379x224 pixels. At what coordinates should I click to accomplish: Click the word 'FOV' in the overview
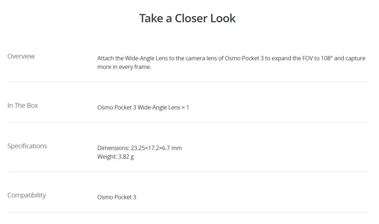tap(308, 58)
